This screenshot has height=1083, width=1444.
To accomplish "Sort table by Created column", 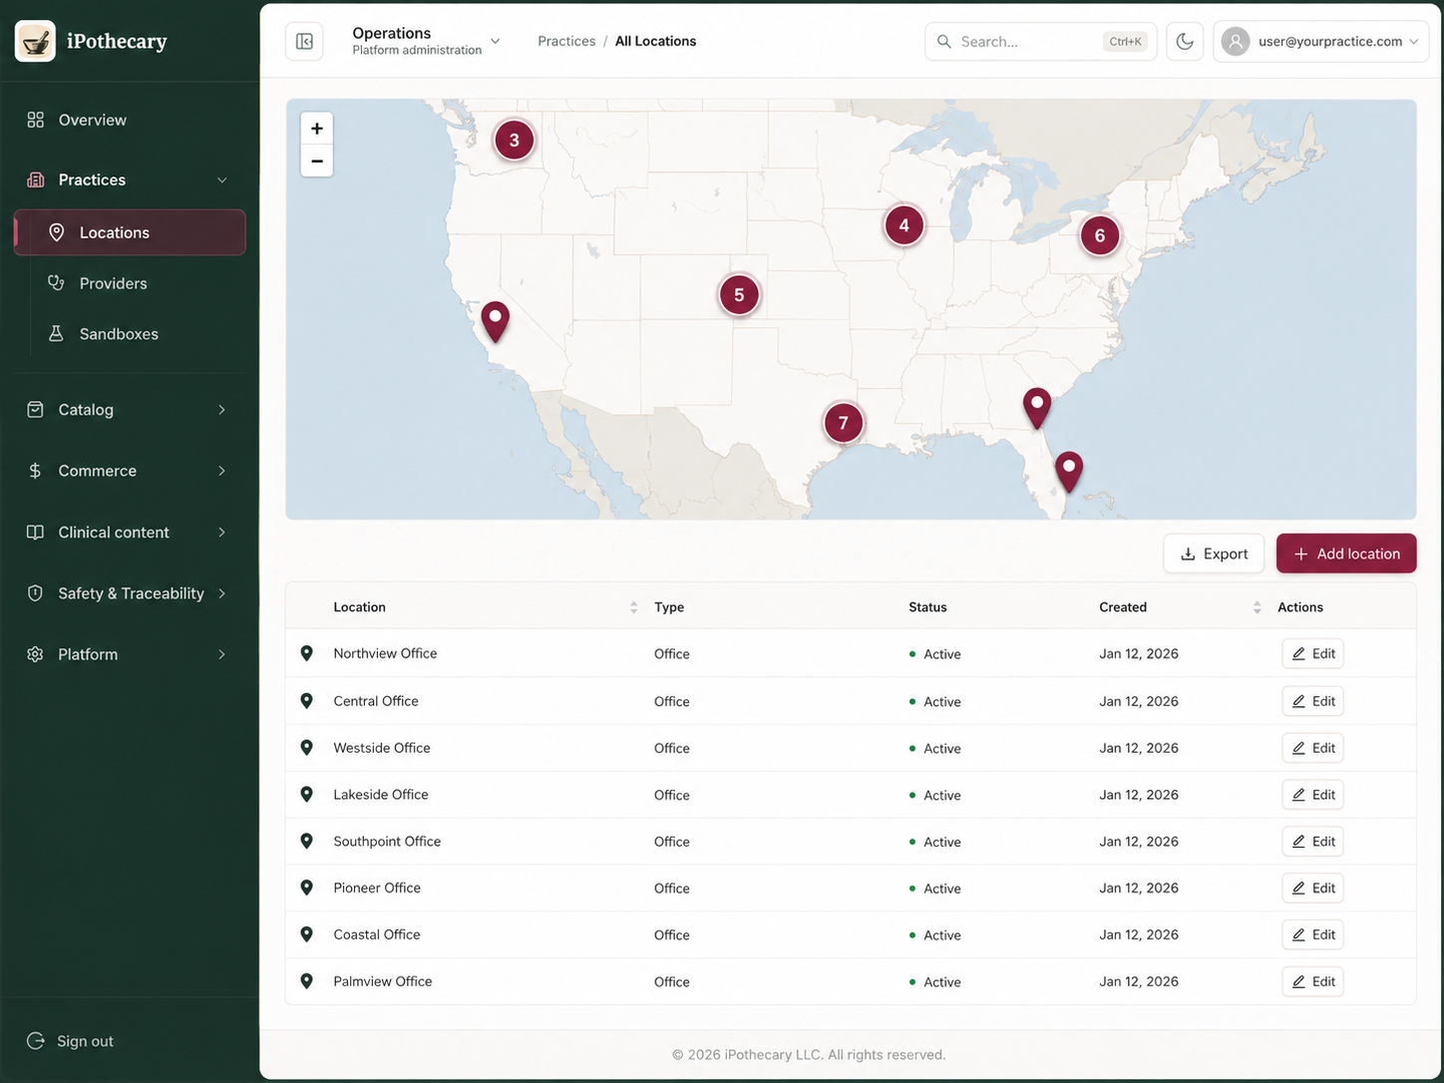I will point(1257,607).
